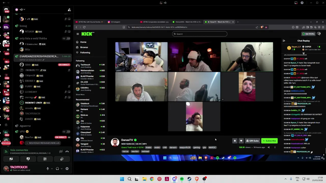326x183 pixels.
Task: Click the Voix connectée label
Action: tap(19, 150)
